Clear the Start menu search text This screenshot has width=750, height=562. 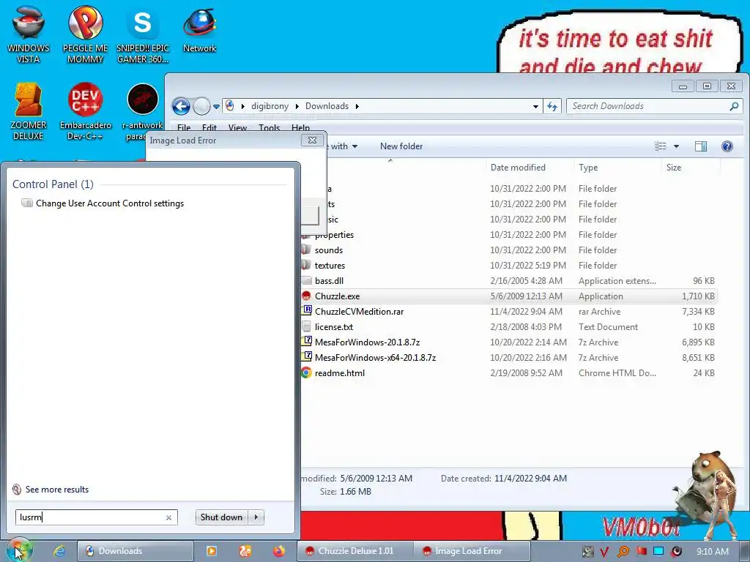pos(168,517)
